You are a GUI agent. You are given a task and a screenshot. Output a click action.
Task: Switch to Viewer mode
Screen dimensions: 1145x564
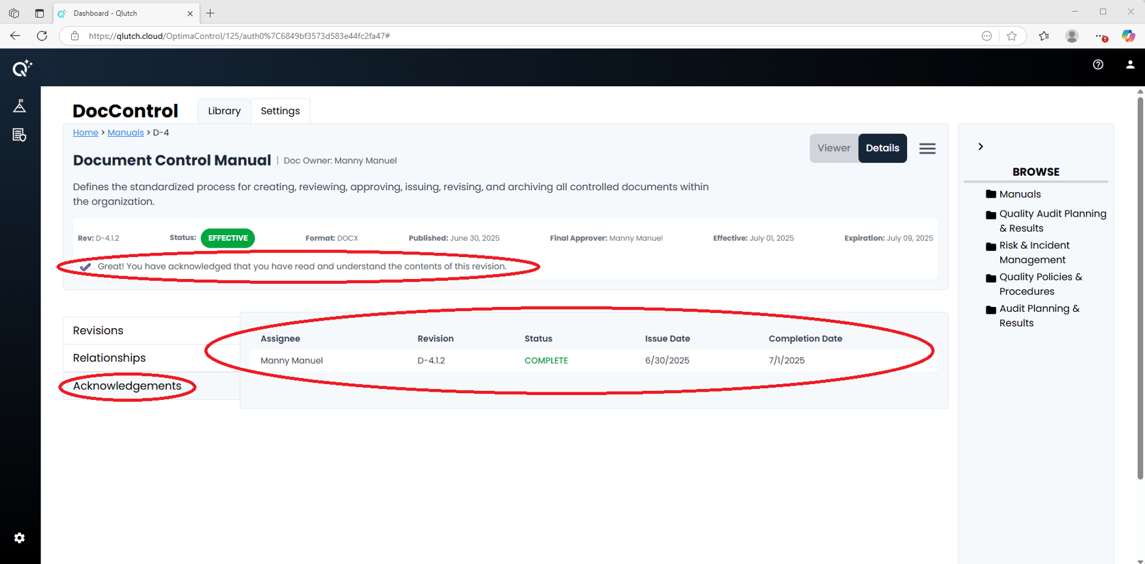click(833, 148)
